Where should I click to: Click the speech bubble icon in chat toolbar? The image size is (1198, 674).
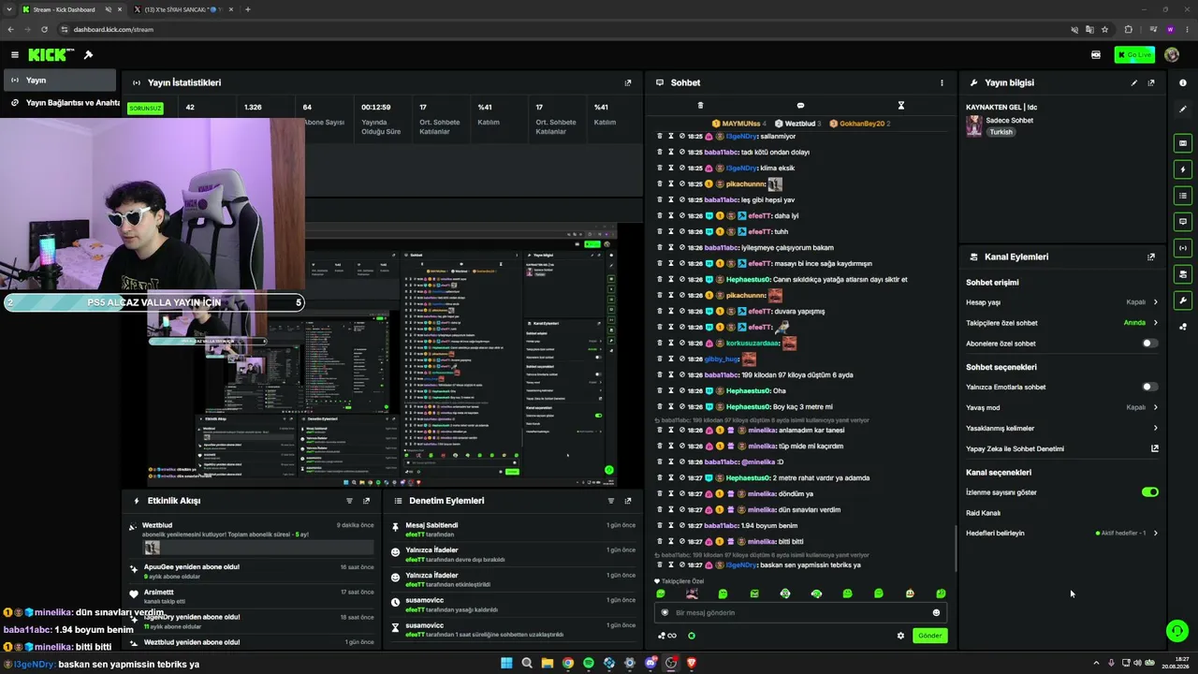[x=800, y=106]
